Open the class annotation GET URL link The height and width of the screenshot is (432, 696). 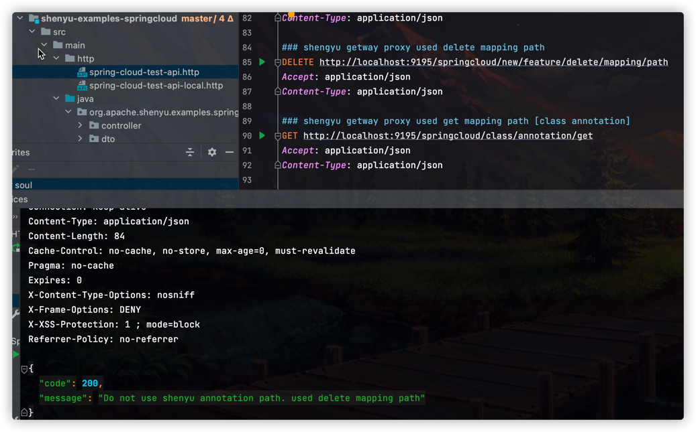pyautogui.click(x=448, y=136)
